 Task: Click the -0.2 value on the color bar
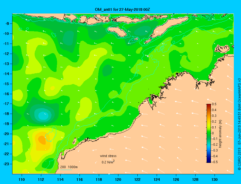[x=215, y=145]
